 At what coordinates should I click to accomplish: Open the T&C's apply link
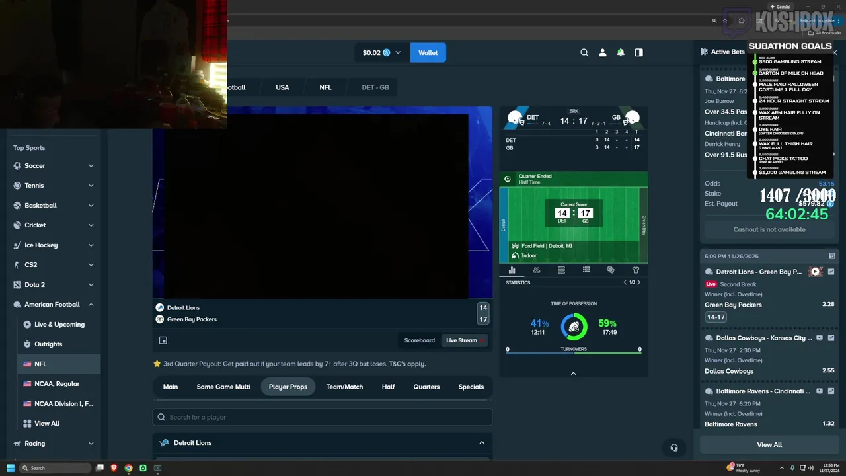point(407,364)
